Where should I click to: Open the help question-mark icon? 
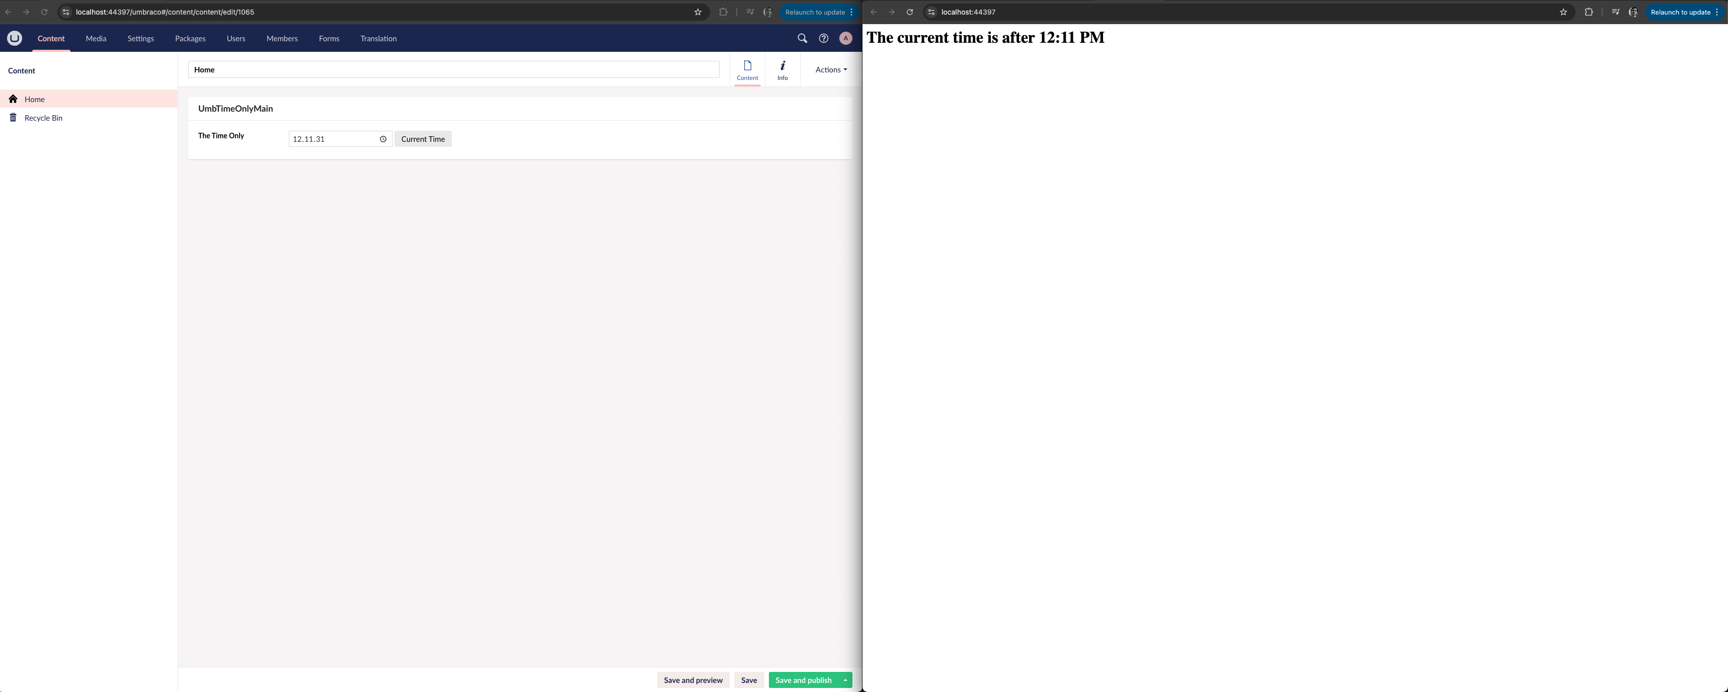(823, 38)
